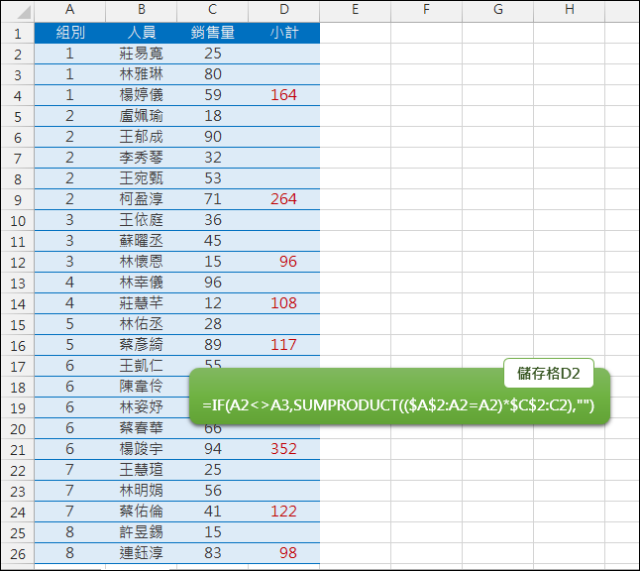Click the cell containing 李秀琴
The height and width of the screenshot is (571, 640).
click(x=142, y=158)
